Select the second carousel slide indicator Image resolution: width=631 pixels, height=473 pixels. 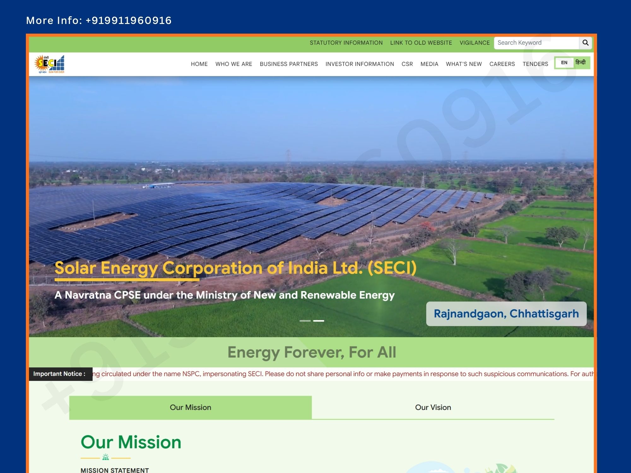(x=318, y=321)
